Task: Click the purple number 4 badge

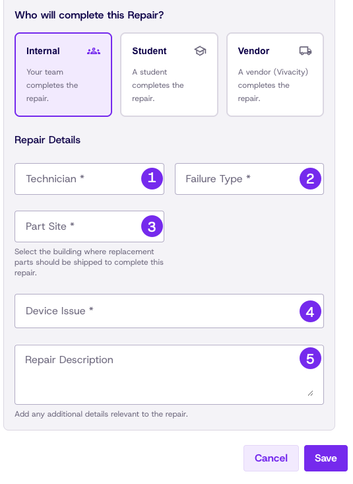Action: (310, 311)
